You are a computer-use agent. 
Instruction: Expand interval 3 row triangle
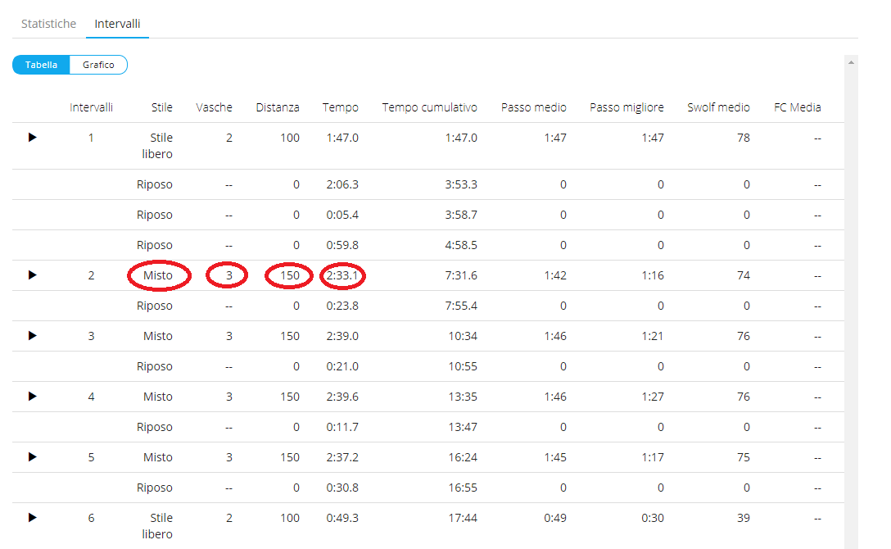click(33, 336)
